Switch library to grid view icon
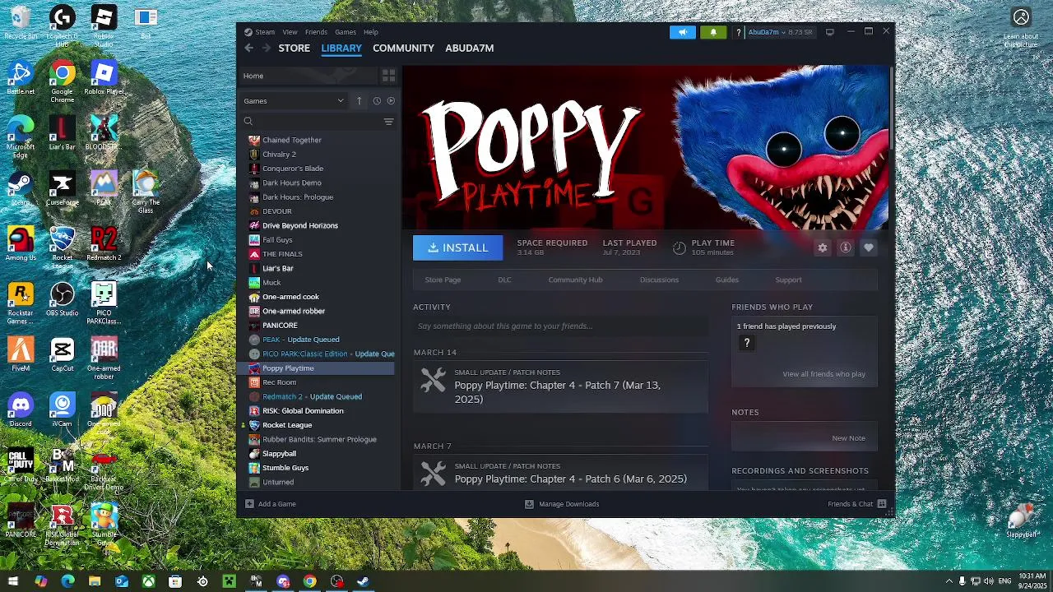This screenshot has height=592, width=1053. [388, 76]
